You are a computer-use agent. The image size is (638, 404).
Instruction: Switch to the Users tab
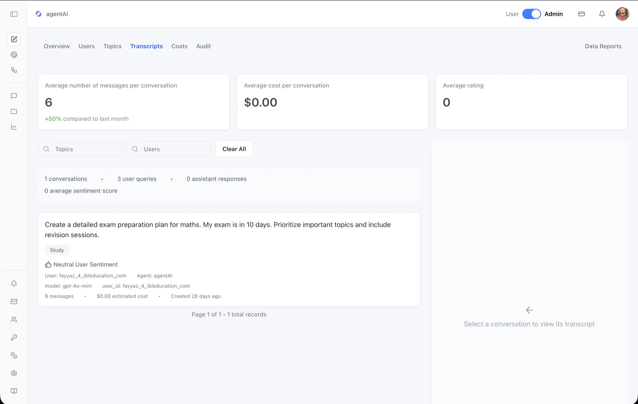point(87,46)
